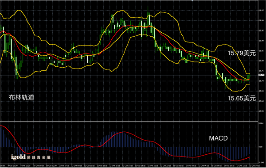The width and height of the screenshot is (266, 168).
Task: Click the divider between price and MACD panels
Action: tap(129, 121)
